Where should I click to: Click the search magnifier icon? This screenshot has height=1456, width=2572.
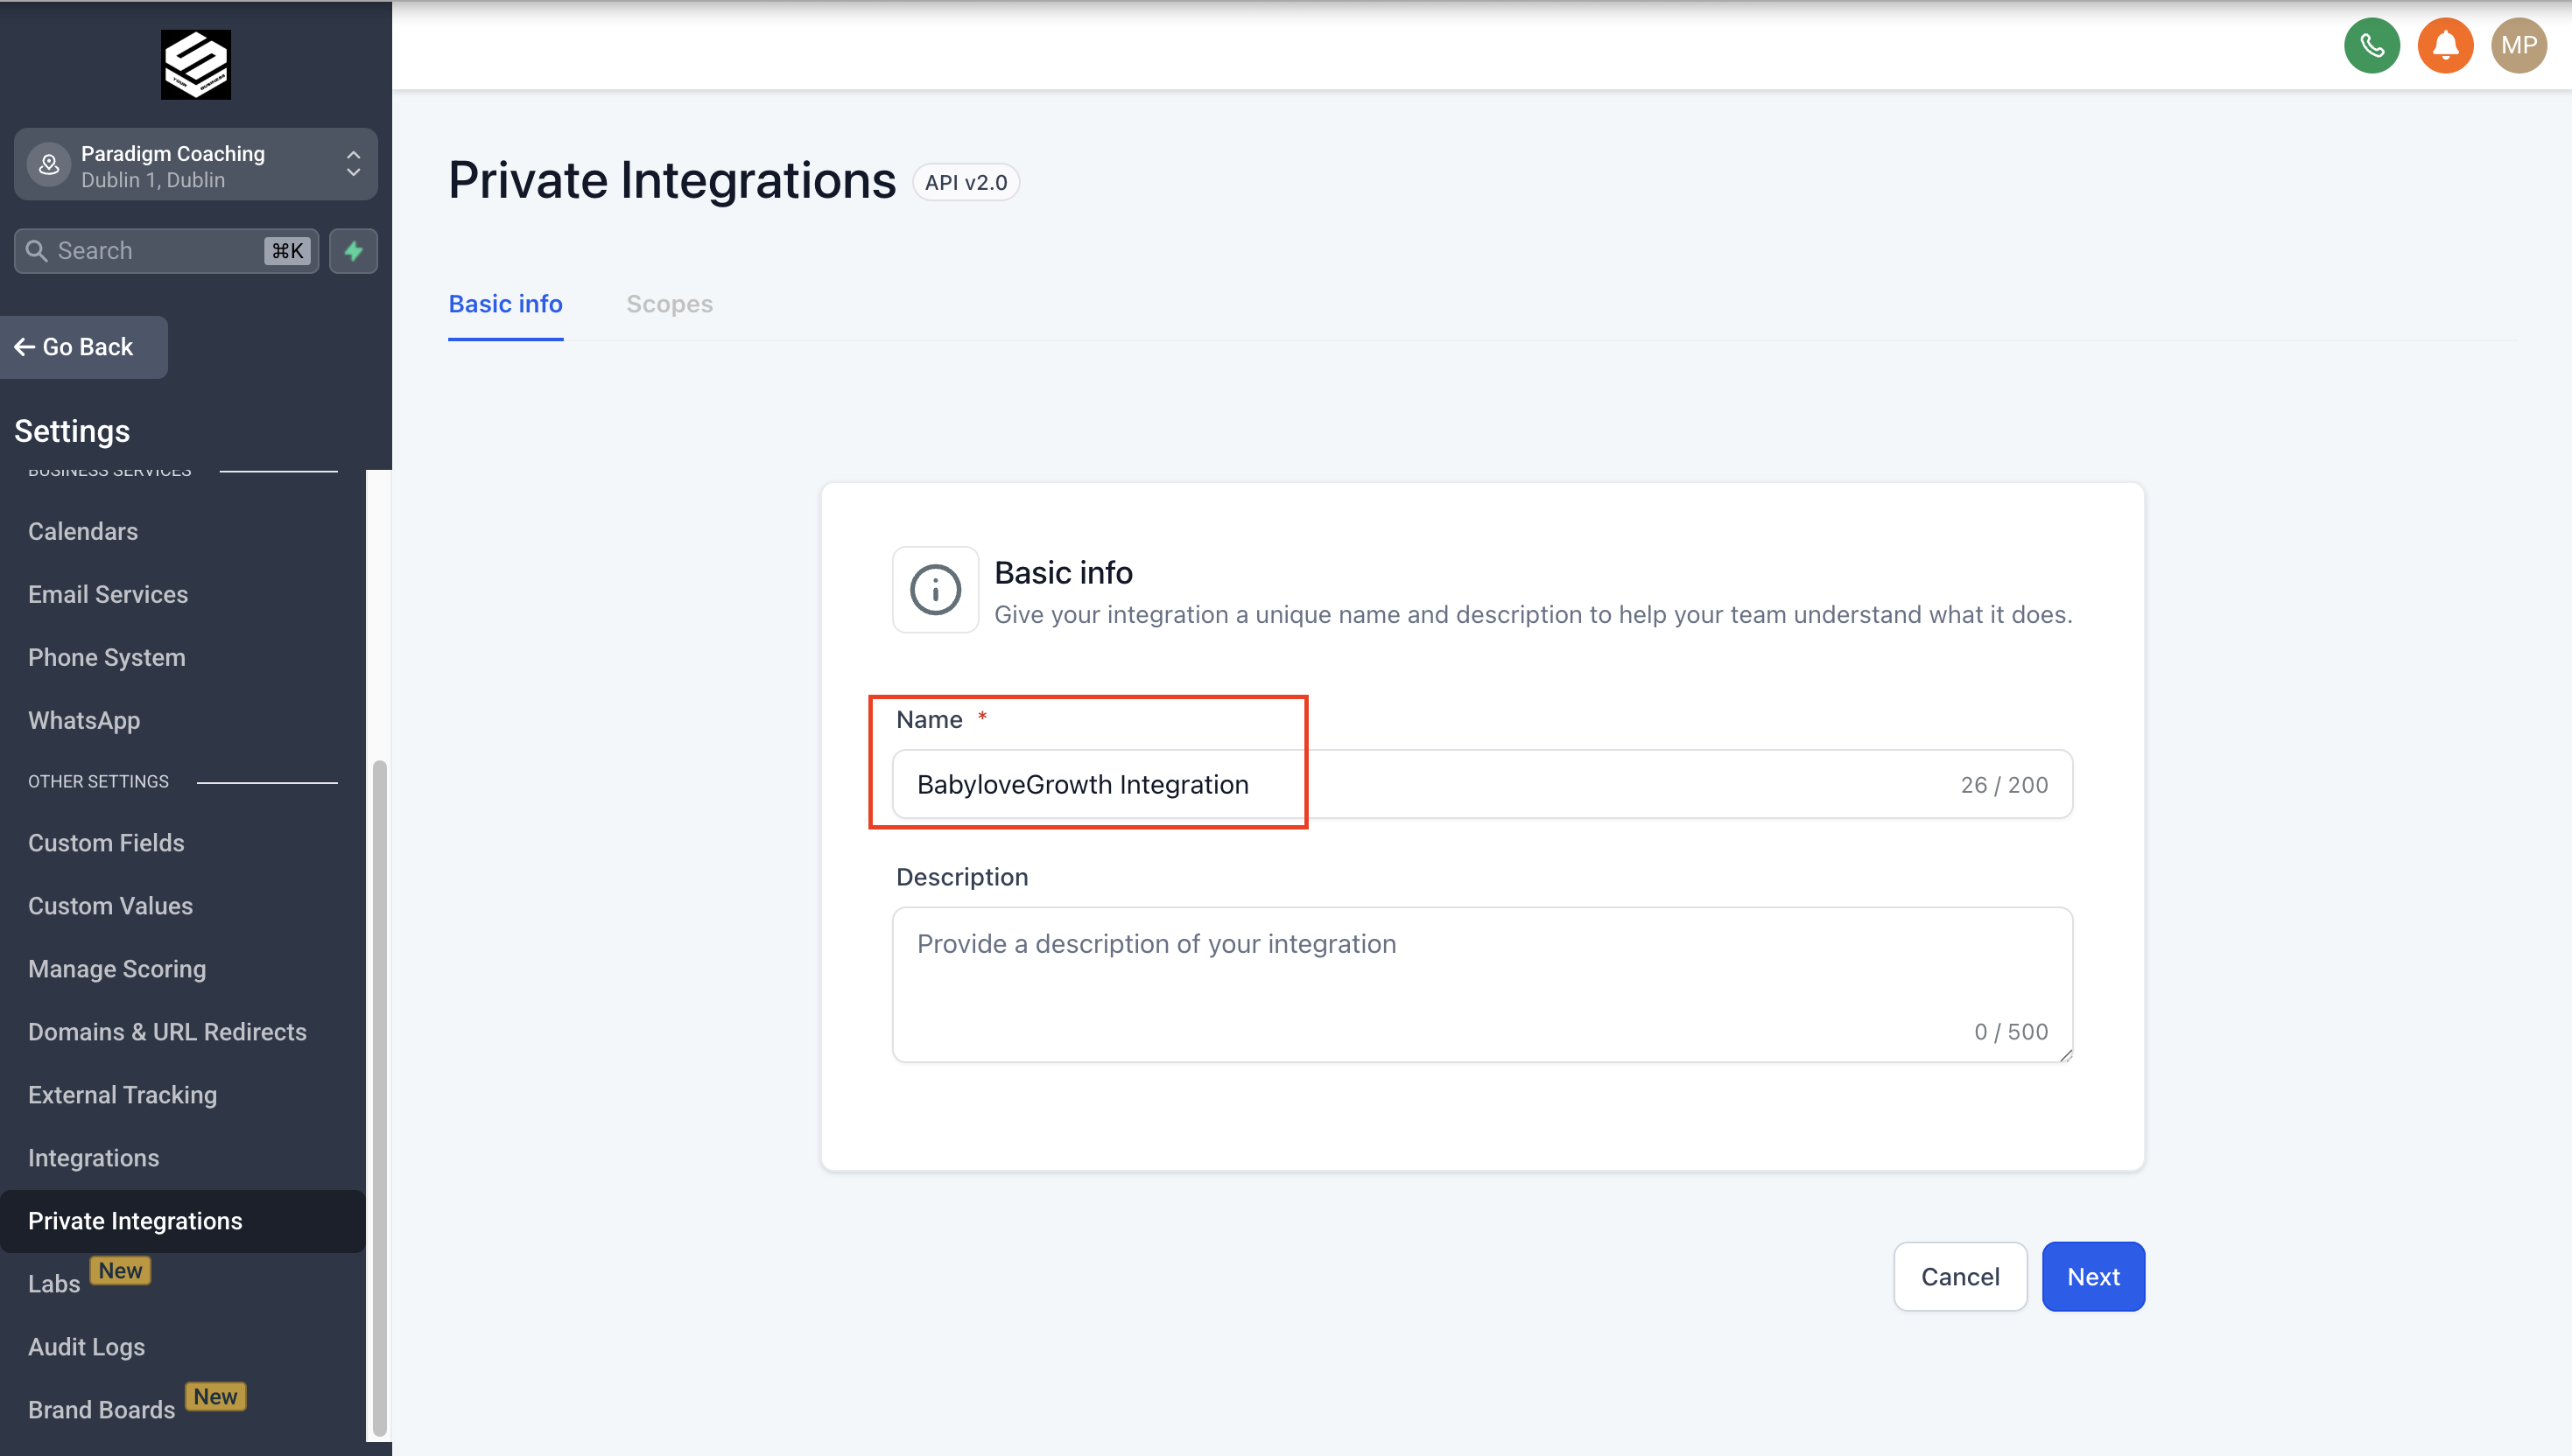click(37, 250)
